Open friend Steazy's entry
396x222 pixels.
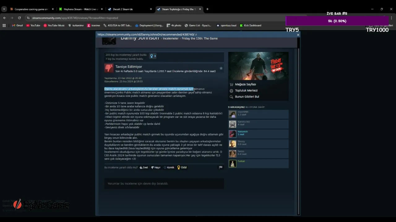coord(258,144)
